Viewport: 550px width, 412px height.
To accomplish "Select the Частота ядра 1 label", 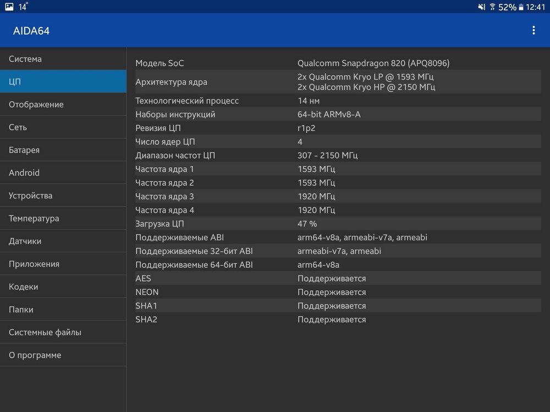I will (x=164, y=169).
